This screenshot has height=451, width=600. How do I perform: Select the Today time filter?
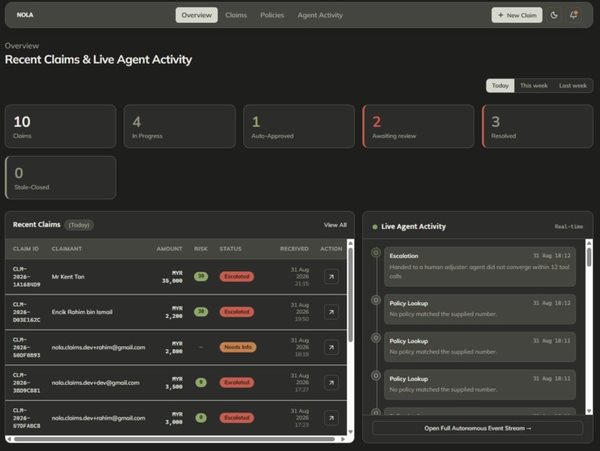tap(500, 86)
